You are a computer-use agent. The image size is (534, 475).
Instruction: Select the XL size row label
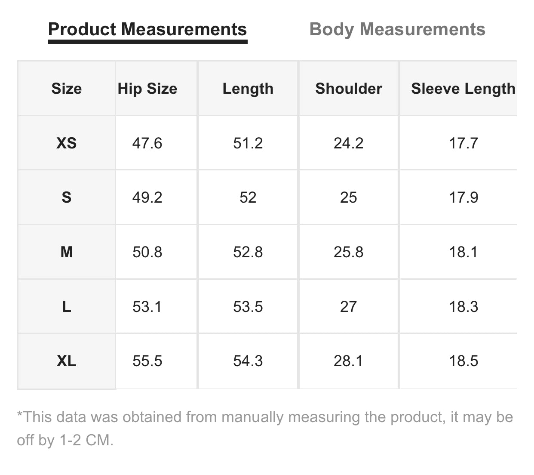tap(67, 361)
